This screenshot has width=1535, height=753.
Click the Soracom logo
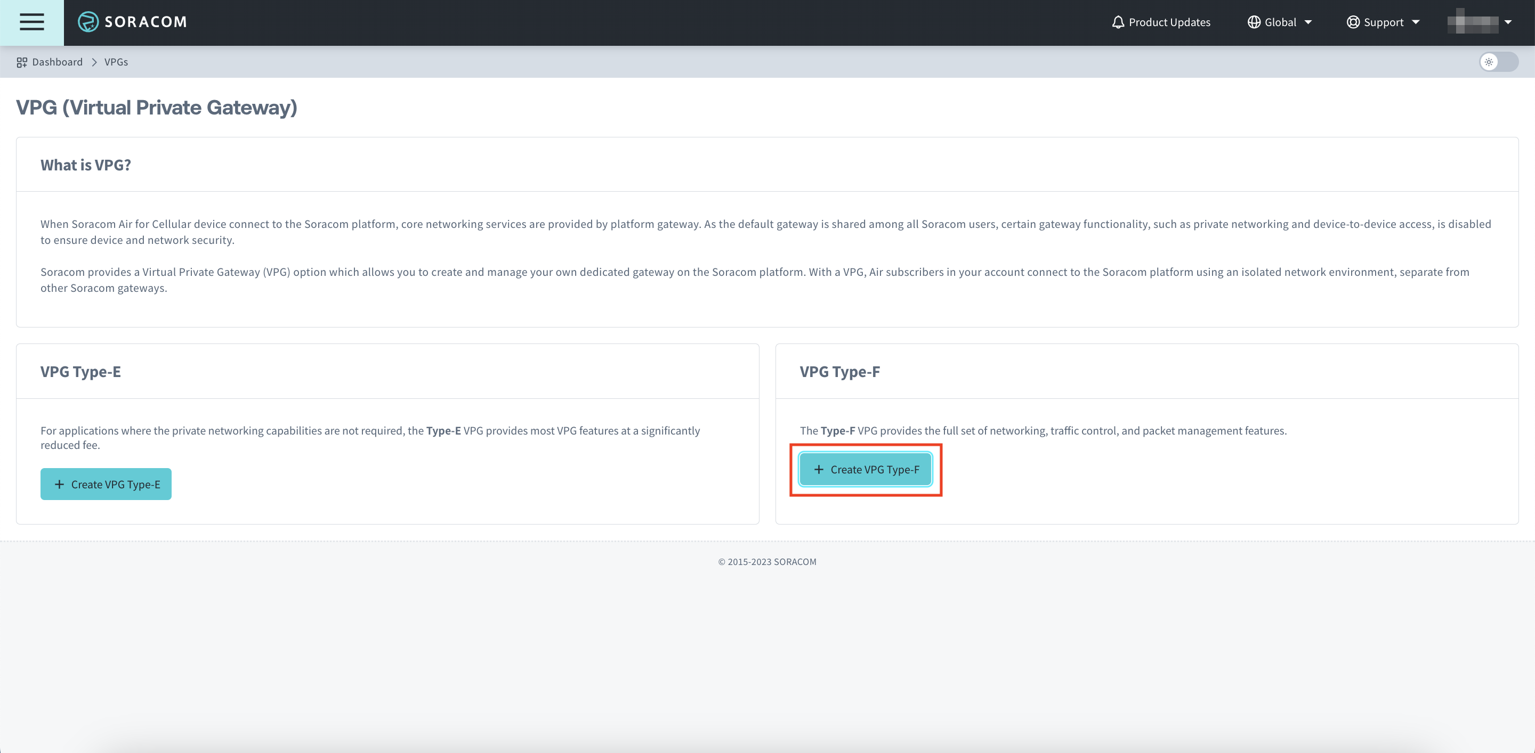click(x=132, y=21)
